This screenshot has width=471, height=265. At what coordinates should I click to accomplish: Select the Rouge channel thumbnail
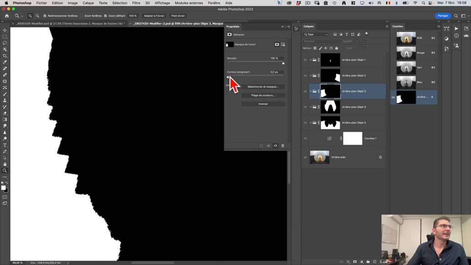pos(406,53)
